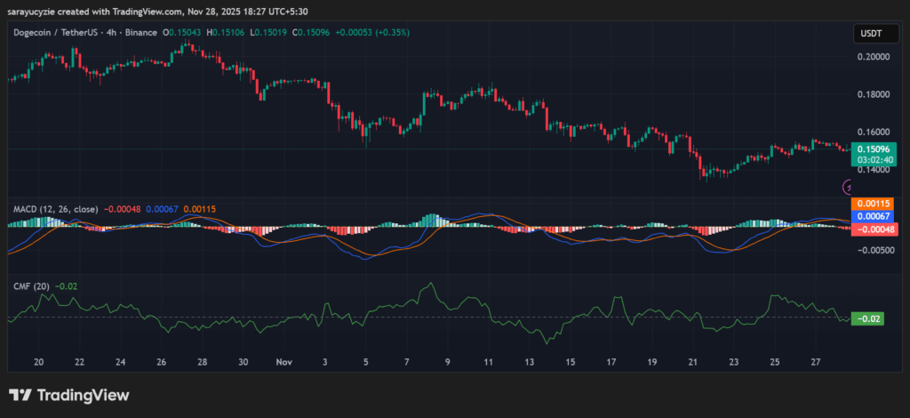Click the orange 0.00115 MACD signal tag
Screen dimensions: 910x418
coord(870,204)
